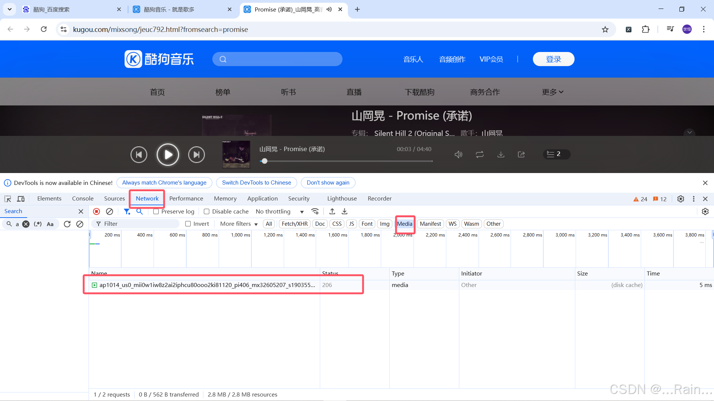Click the song progress slider handle
714x401 pixels.
coord(264,161)
